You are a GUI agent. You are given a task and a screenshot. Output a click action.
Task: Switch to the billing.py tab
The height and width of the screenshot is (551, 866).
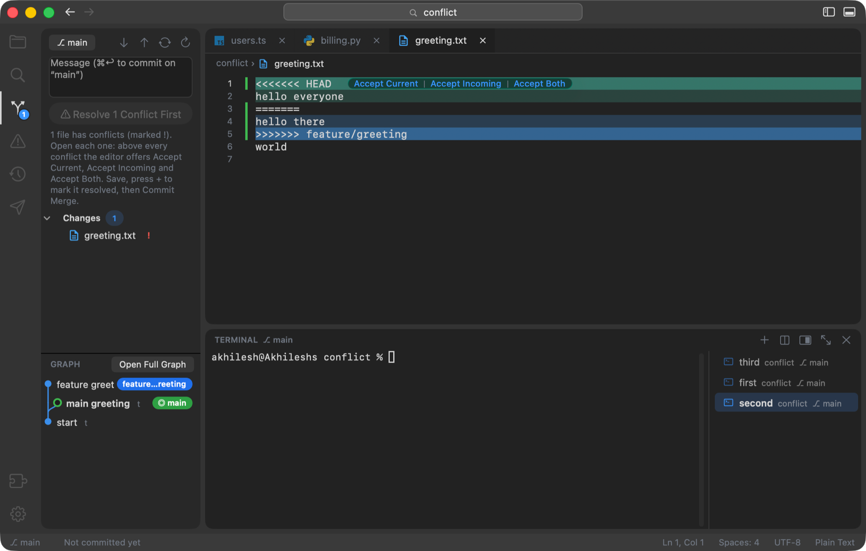pos(341,40)
